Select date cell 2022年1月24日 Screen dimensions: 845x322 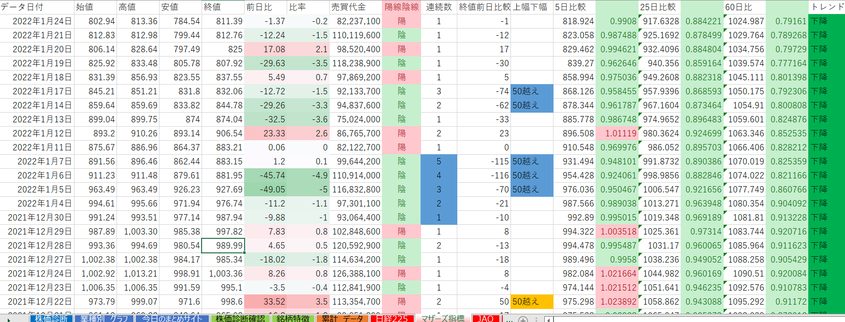pos(37,21)
